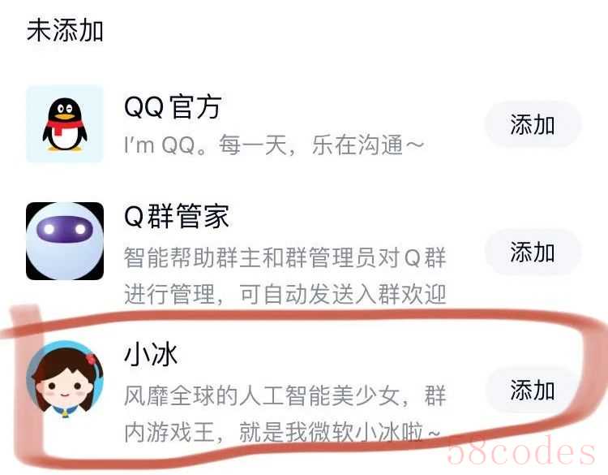This screenshot has width=608, height=475.
Task: Tap the 小冰 girl avatar
Action: 65,379
